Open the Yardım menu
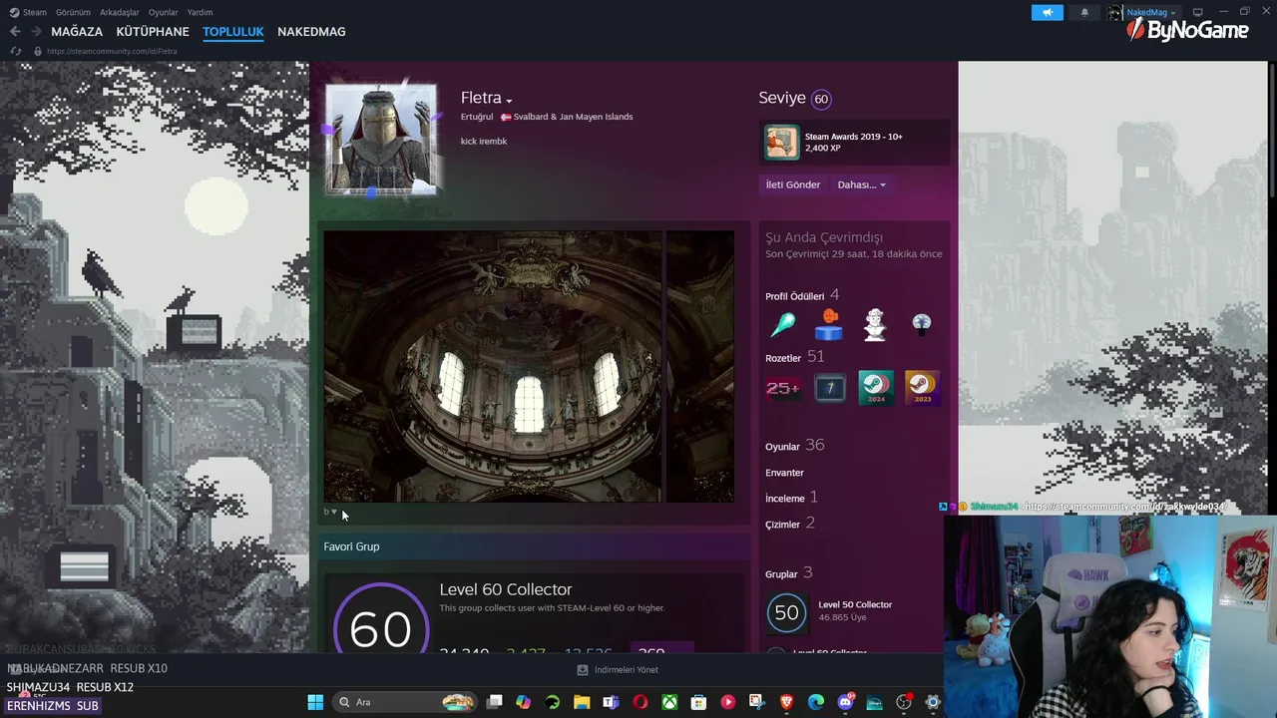This screenshot has height=718, width=1277. (x=200, y=12)
